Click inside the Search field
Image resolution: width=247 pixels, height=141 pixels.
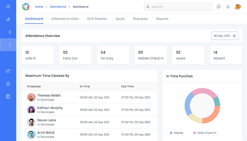coord(180,7)
